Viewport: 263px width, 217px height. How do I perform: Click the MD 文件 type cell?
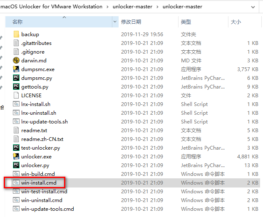(191, 61)
